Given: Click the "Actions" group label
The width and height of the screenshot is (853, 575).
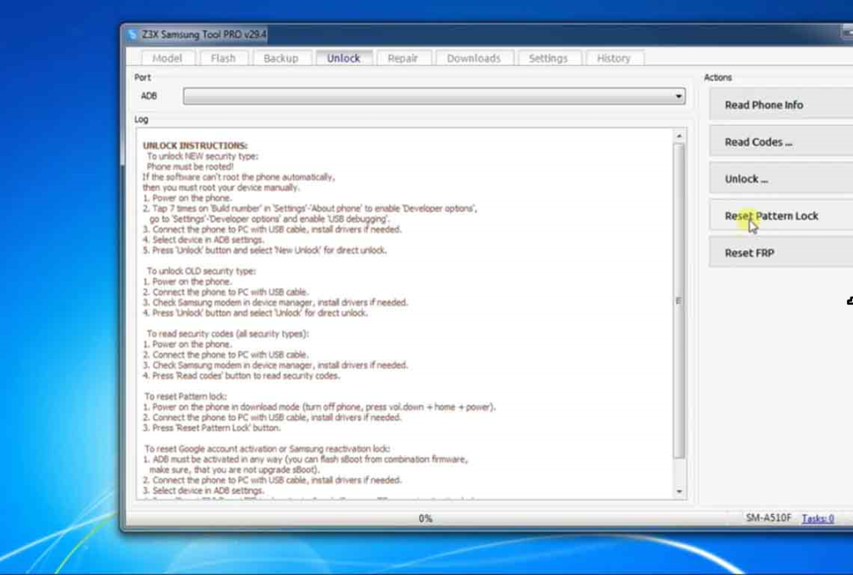Looking at the screenshot, I should 717,77.
